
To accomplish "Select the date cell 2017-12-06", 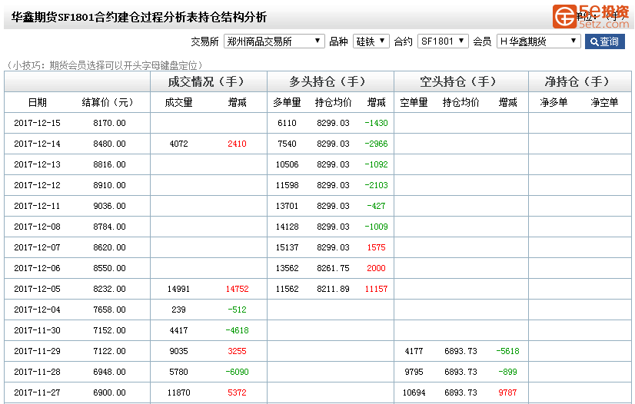I will 37,268.
